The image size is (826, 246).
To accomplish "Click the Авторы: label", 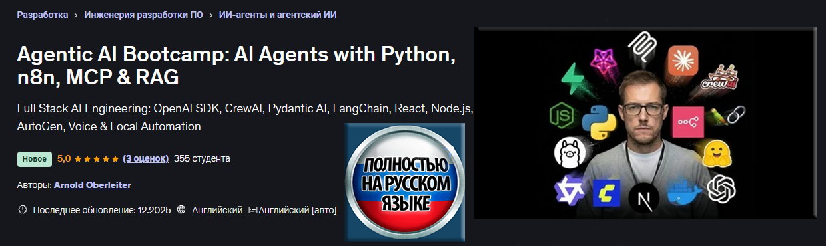I will (x=34, y=185).
